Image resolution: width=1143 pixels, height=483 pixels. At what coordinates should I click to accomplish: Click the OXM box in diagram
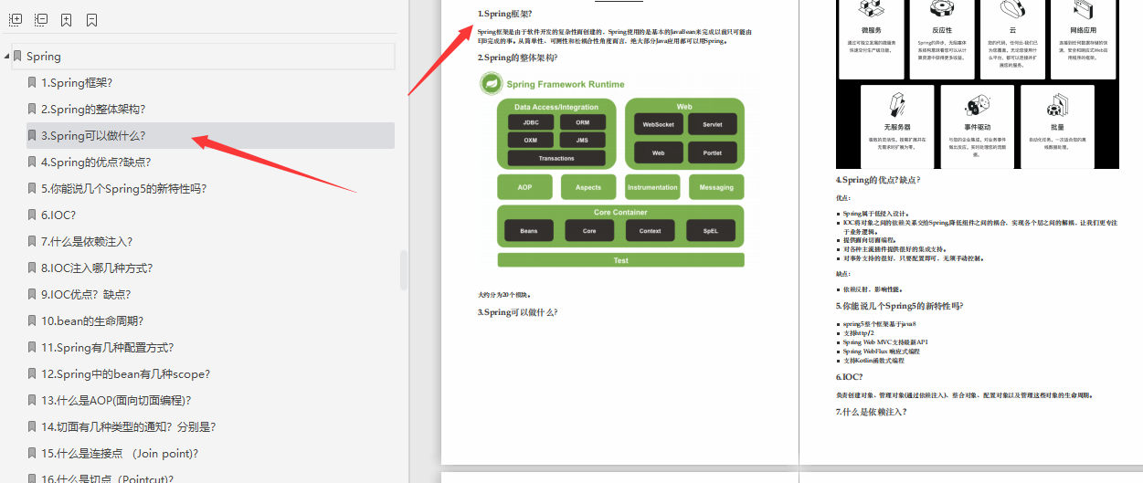[x=531, y=141]
